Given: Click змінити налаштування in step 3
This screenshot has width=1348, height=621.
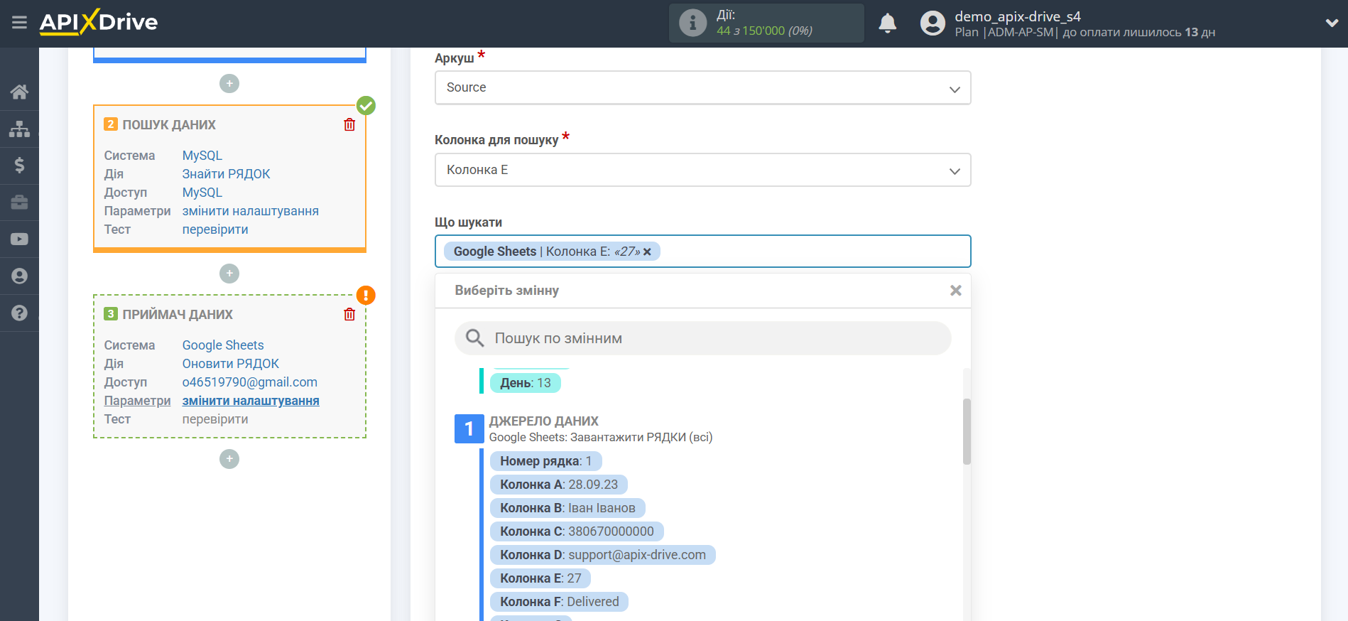Looking at the screenshot, I should pos(251,401).
